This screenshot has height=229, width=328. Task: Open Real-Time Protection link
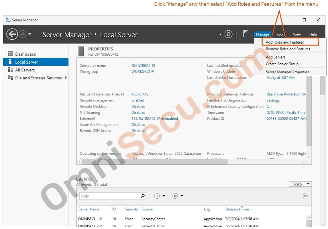coord(287,94)
